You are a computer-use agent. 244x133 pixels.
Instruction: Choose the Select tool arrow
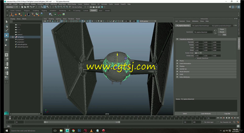pos(6,22)
